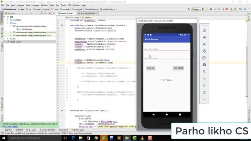Click the MainActivity breadcrumb in editor
The height and width of the screenshot is (141, 251).
pos(73,18)
